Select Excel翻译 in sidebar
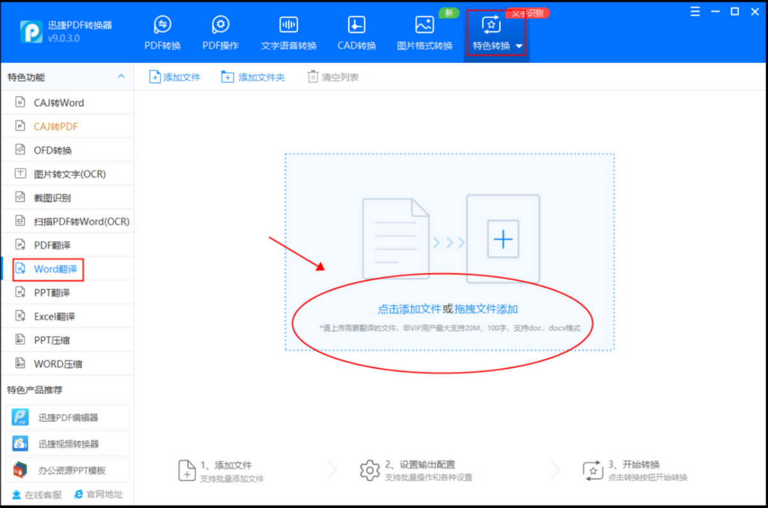This screenshot has width=768, height=508. pos(67,316)
